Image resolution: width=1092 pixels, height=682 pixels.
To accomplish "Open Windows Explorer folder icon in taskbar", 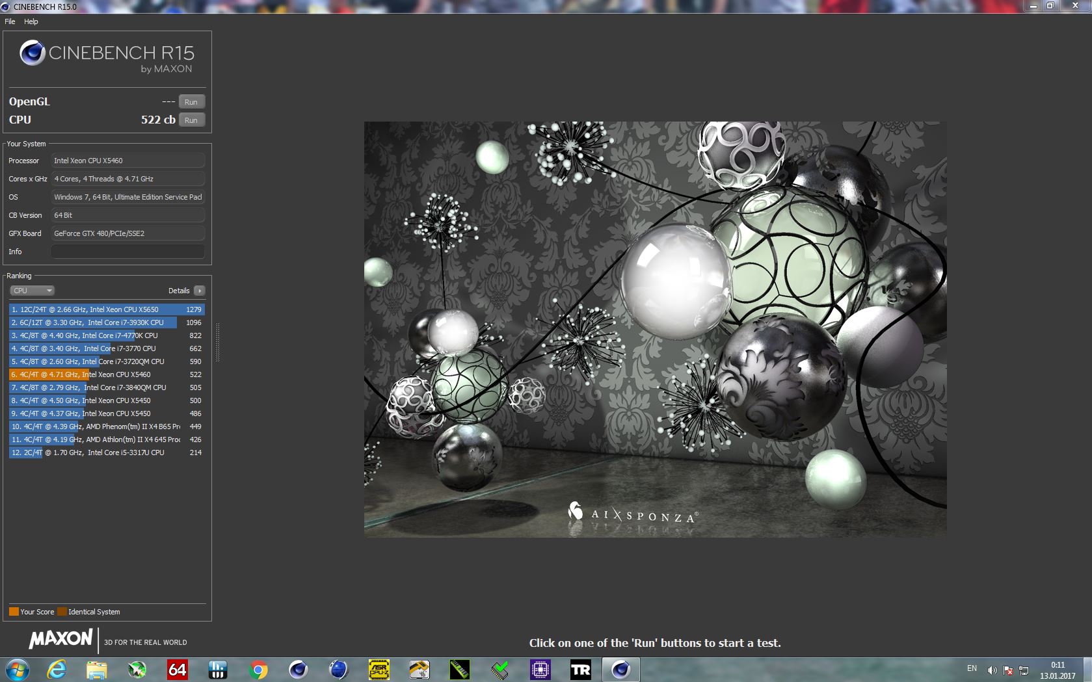I will click(97, 669).
